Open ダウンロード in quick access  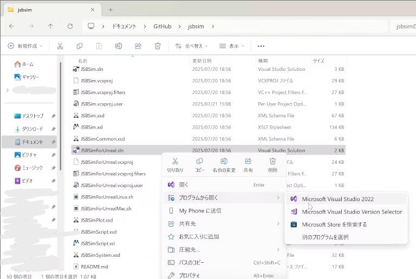(x=29, y=129)
